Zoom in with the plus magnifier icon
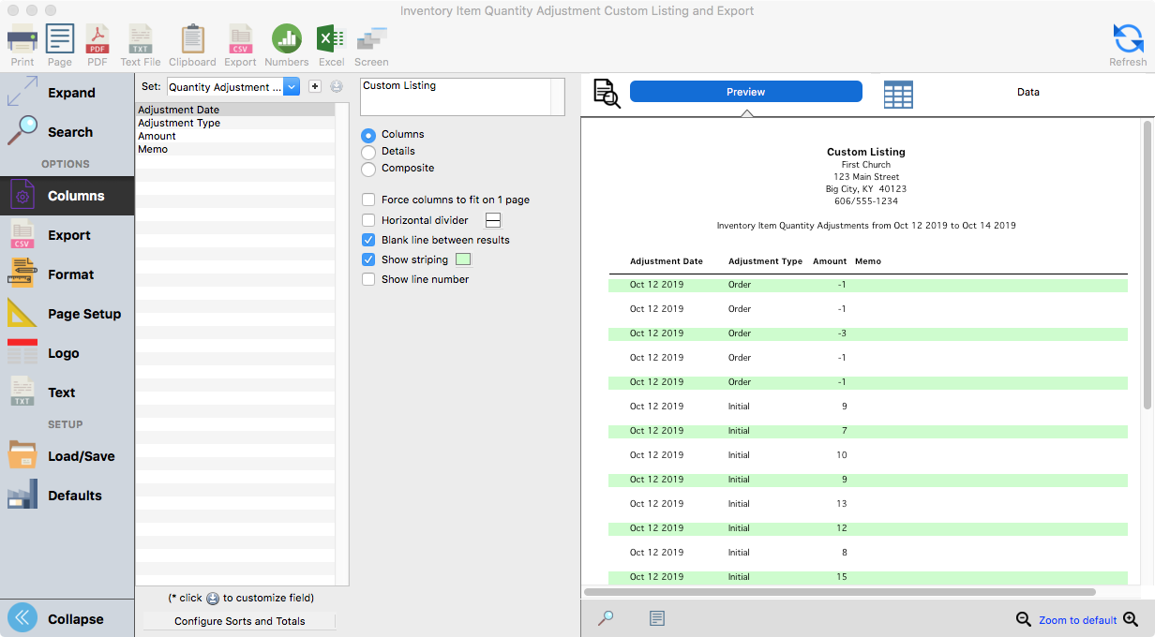The height and width of the screenshot is (637, 1155). coord(1131,619)
